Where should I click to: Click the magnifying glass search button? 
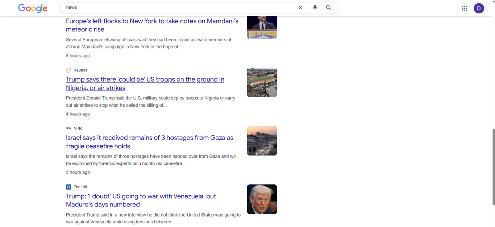click(x=328, y=8)
